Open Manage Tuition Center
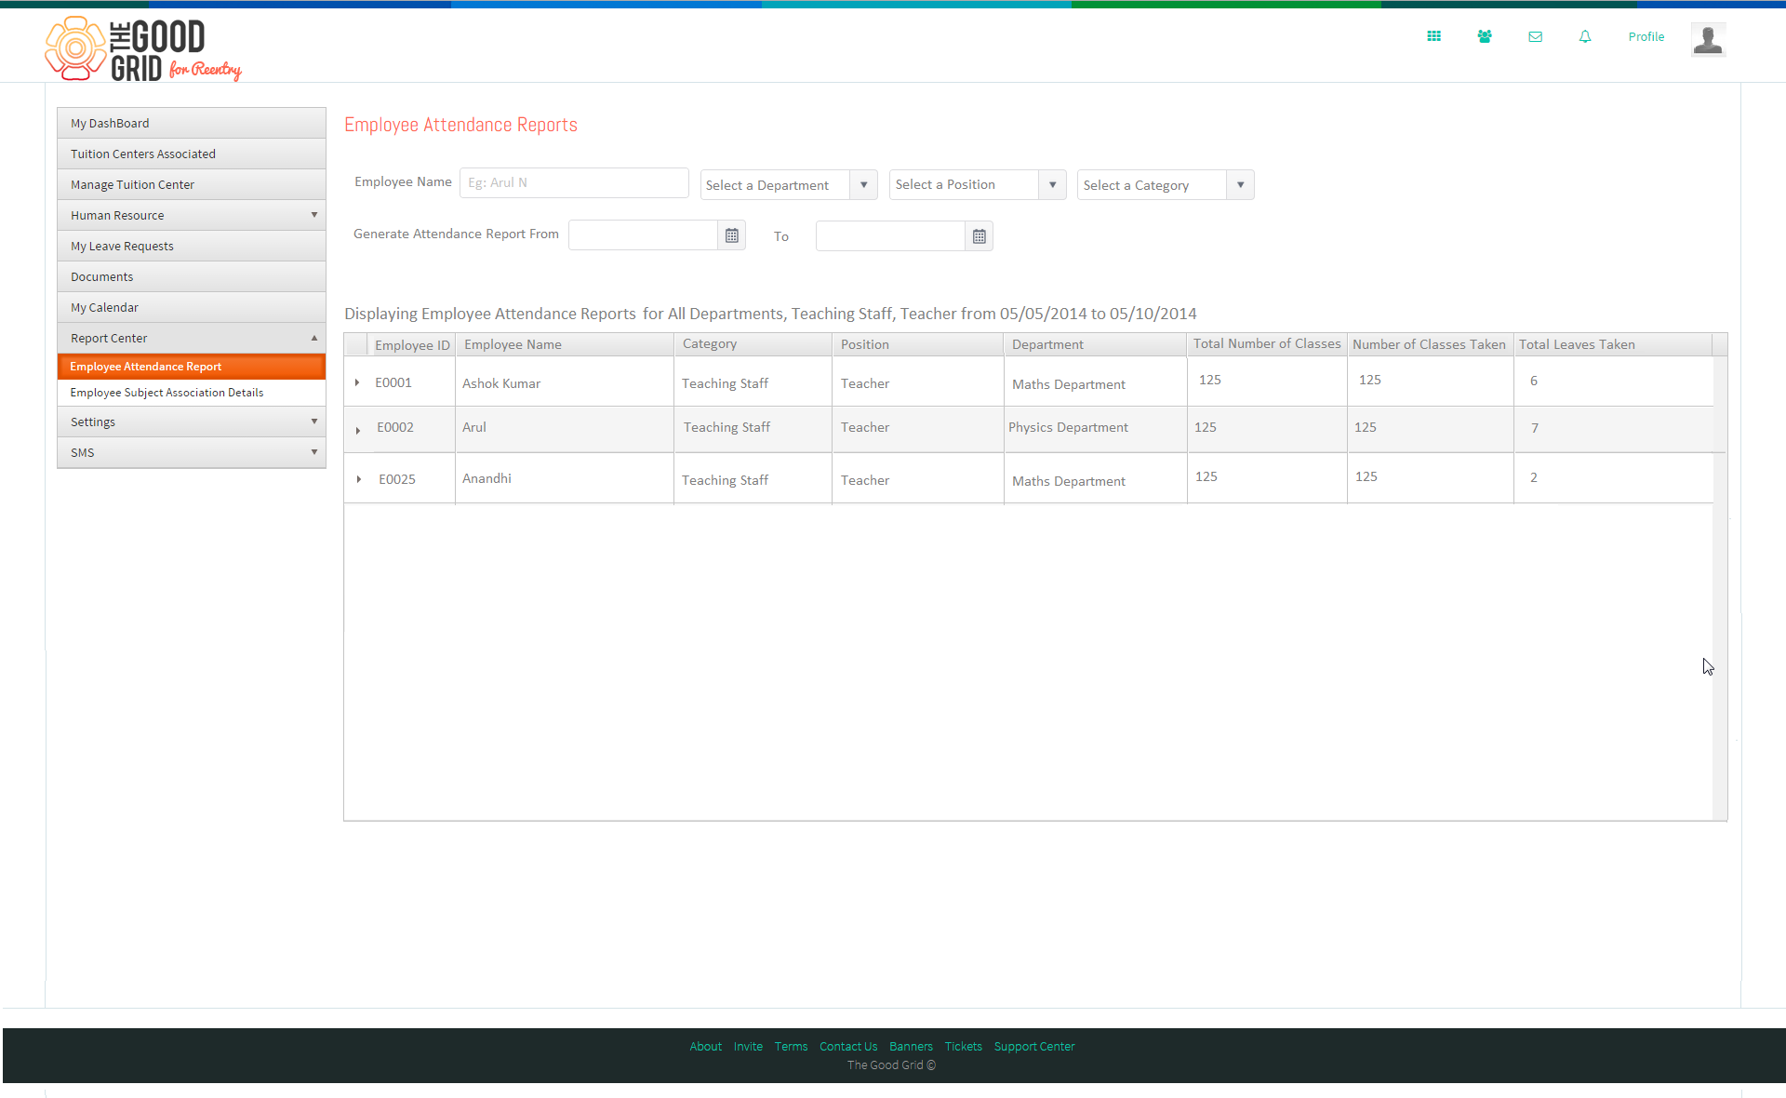This screenshot has width=1786, height=1098. coord(192,184)
